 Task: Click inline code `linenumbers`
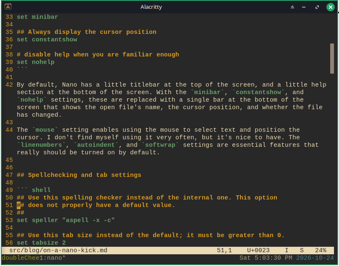[41, 145]
